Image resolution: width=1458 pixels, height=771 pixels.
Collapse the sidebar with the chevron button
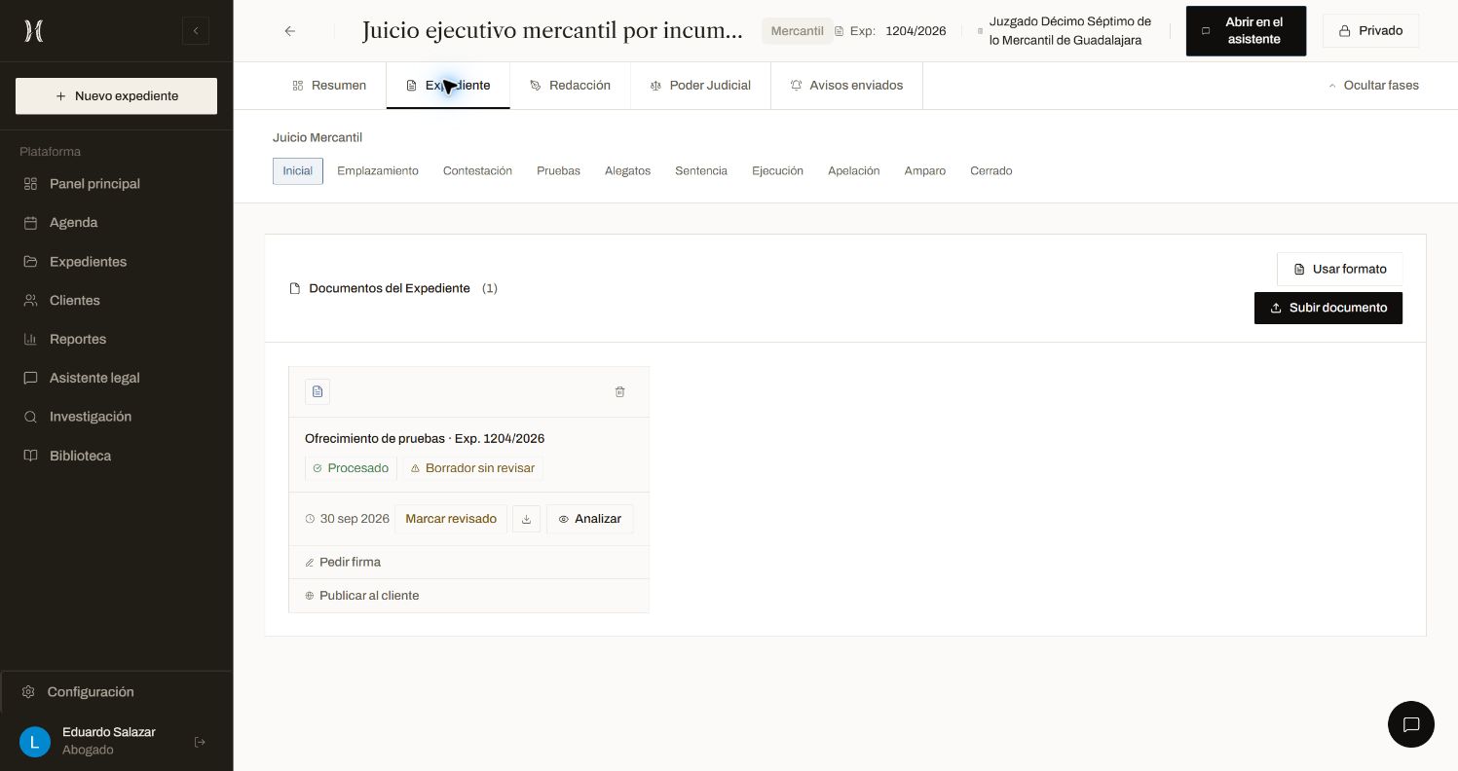(196, 31)
